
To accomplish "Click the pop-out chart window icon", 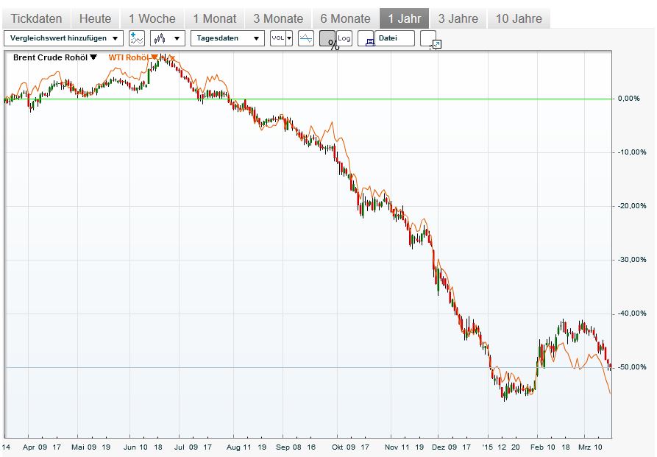I will point(435,44).
